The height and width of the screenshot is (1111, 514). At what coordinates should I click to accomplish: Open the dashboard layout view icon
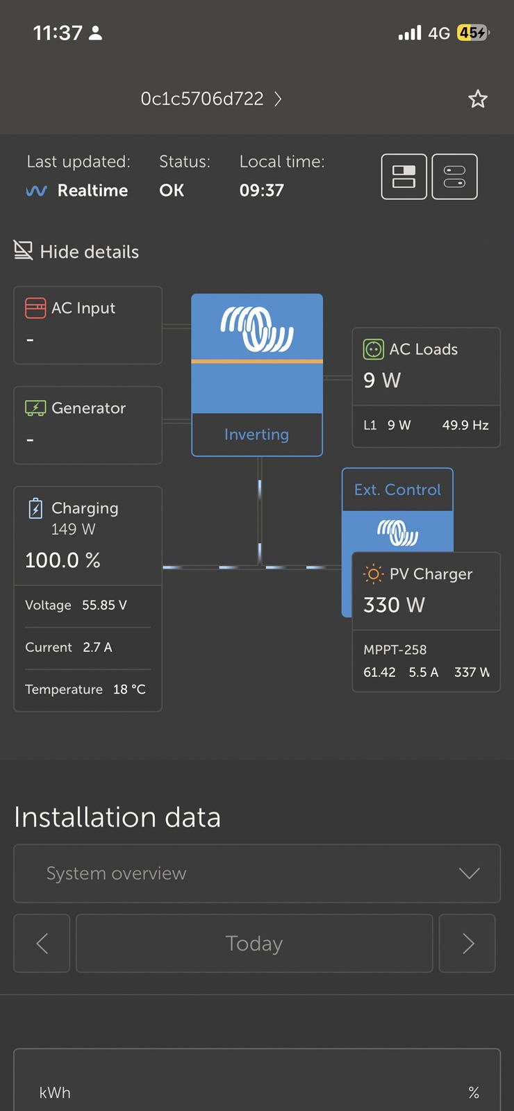[x=404, y=176]
